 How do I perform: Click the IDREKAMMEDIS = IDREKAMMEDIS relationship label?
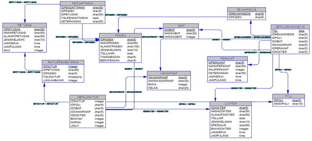tap(252, 37)
